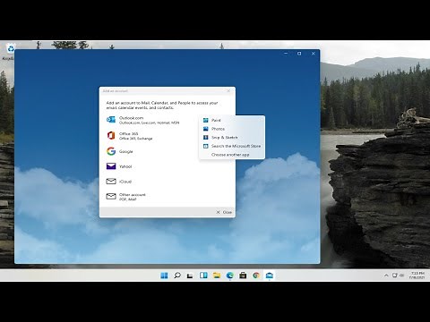The width and height of the screenshot is (430, 322).
Task: Dismiss the Add an account dialog with X
Action: 228,91
